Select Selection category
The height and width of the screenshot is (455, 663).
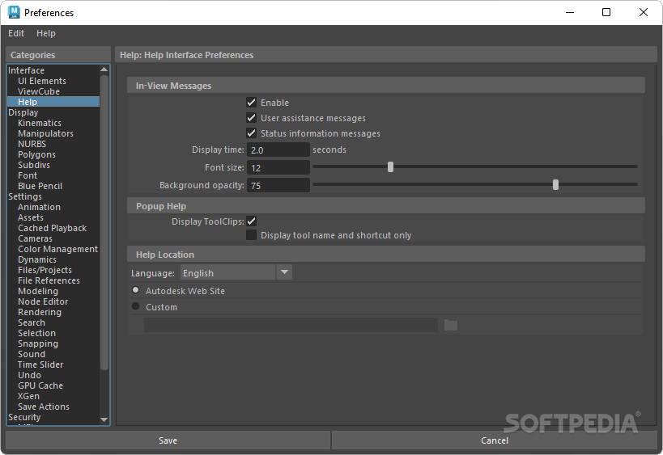coord(36,333)
